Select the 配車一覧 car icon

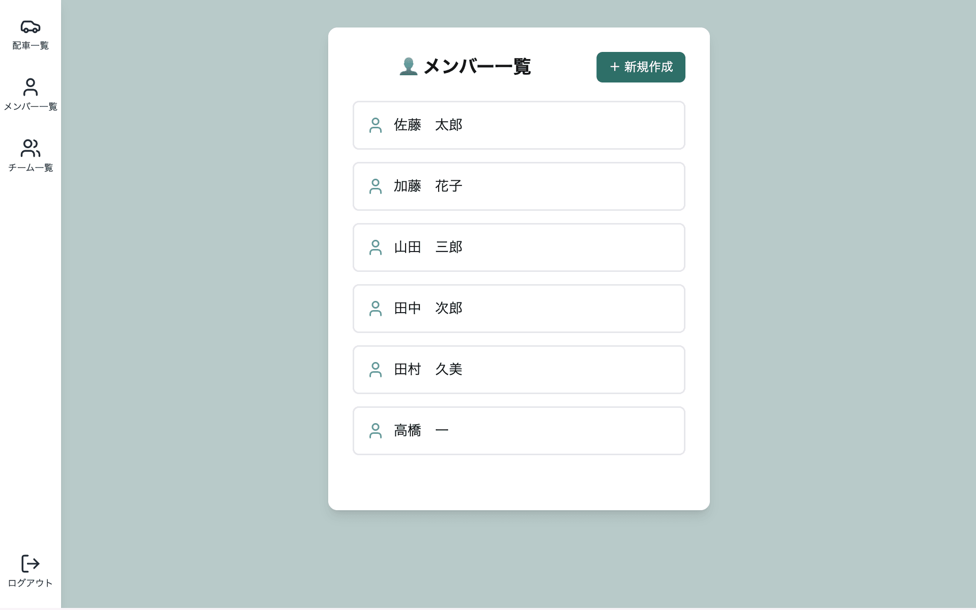pos(30,26)
